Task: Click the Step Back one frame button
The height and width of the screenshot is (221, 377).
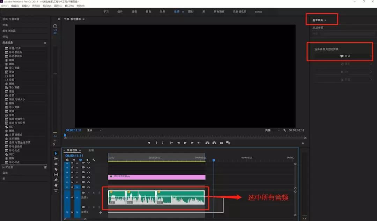Action: point(178,143)
